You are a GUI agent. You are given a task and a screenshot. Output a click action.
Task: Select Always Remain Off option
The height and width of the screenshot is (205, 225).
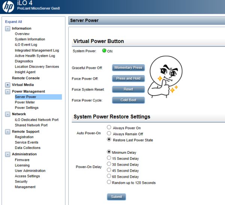109,133
